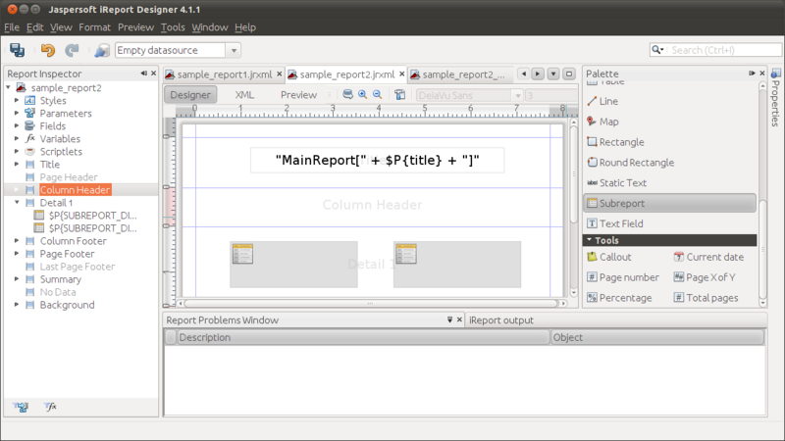Switch to sample_report1.jrxml tab
Image resolution: width=785 pixels, height=441 pixels.
225,74
